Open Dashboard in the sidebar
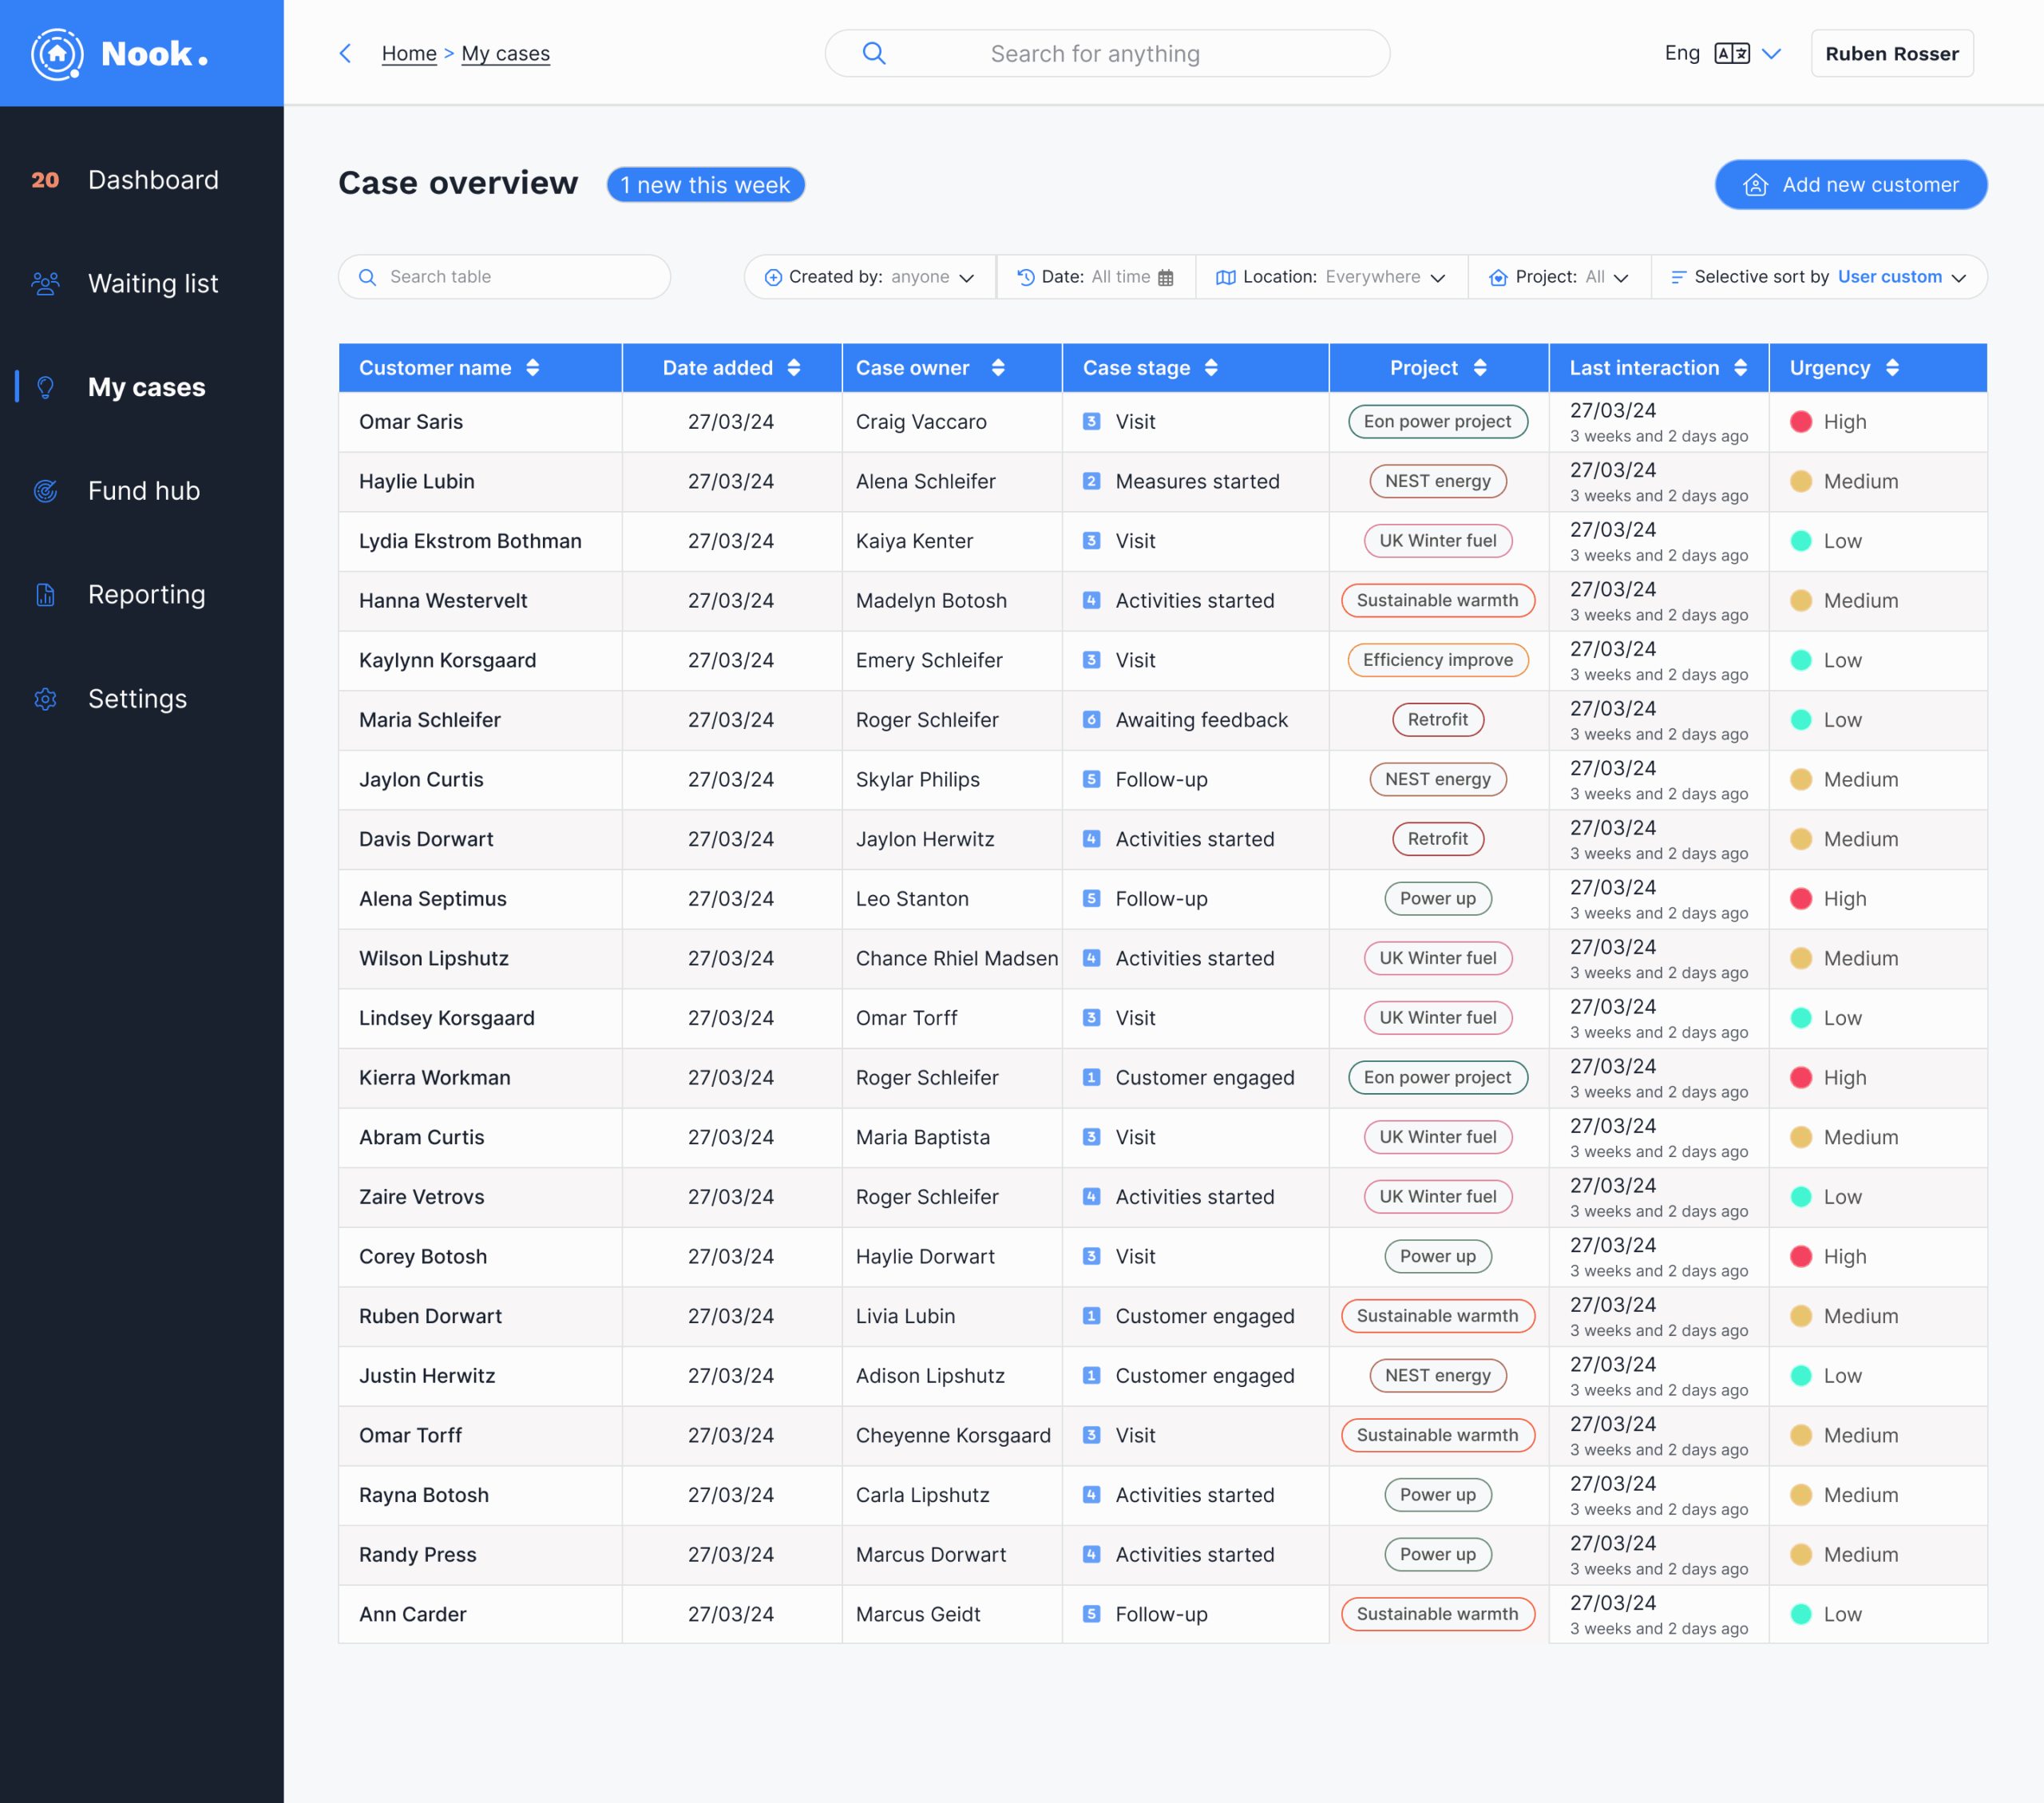Viewport: 2044px width, 1803px height. coord(153,180)
